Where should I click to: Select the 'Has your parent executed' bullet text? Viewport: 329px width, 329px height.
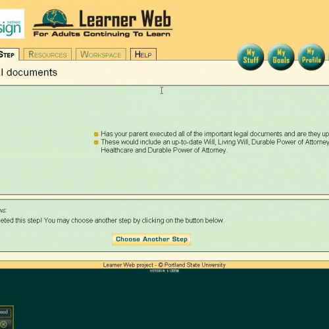point(215,134)
